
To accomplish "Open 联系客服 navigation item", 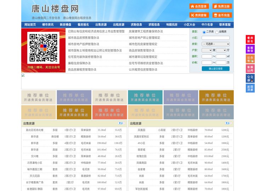I will tap(225, 25).
